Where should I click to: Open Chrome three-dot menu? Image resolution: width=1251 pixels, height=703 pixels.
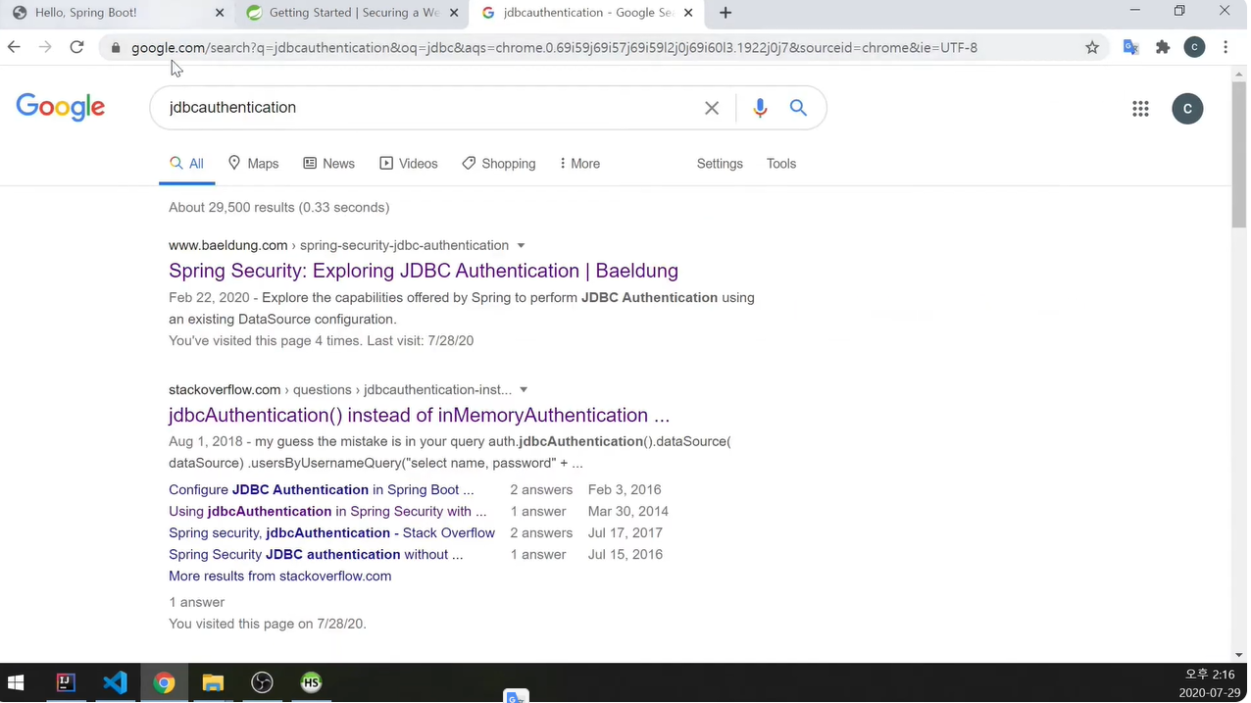point(1226,47)
